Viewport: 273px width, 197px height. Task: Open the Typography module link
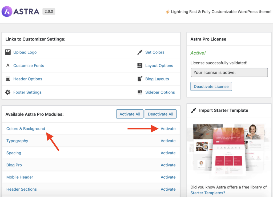click(17, 141)
